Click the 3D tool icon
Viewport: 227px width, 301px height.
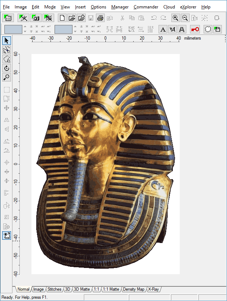(7, 226)
